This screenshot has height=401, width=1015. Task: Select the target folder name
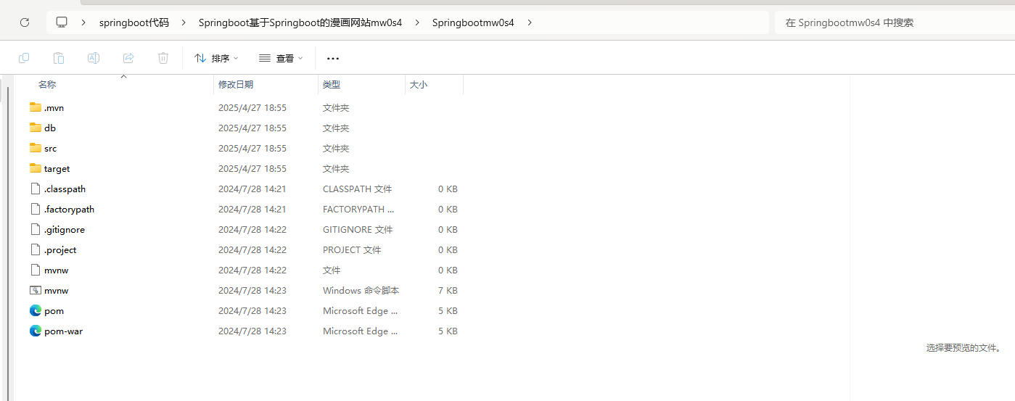pos(57,168)
